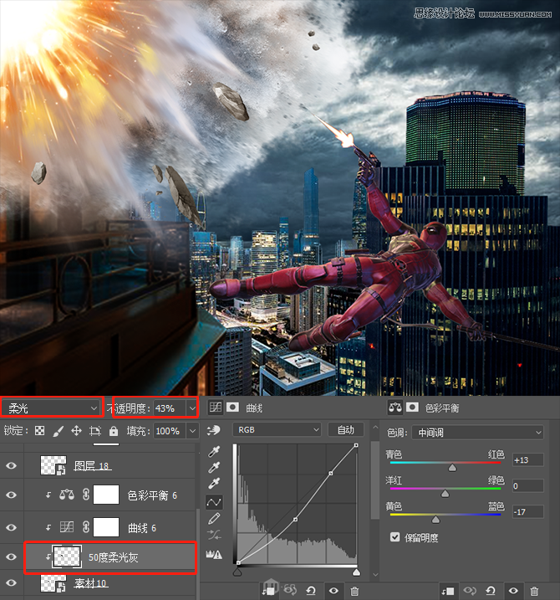Click the smooth curve values icon
The height and width of the screenshot is (600, 560).
coord(214,535)
